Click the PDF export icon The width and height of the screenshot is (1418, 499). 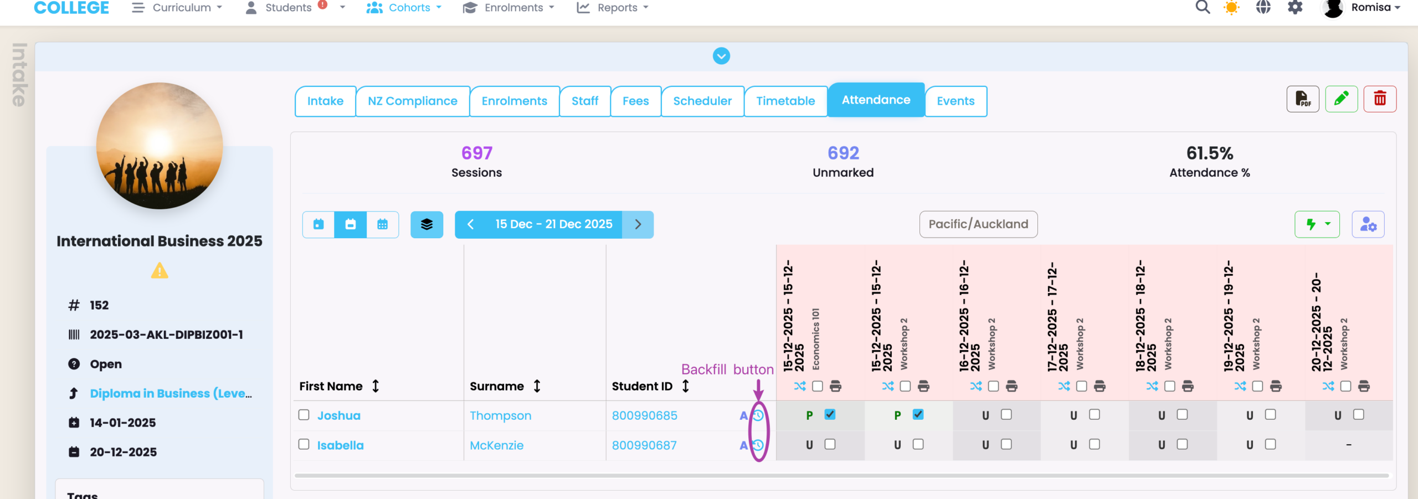1302,99
